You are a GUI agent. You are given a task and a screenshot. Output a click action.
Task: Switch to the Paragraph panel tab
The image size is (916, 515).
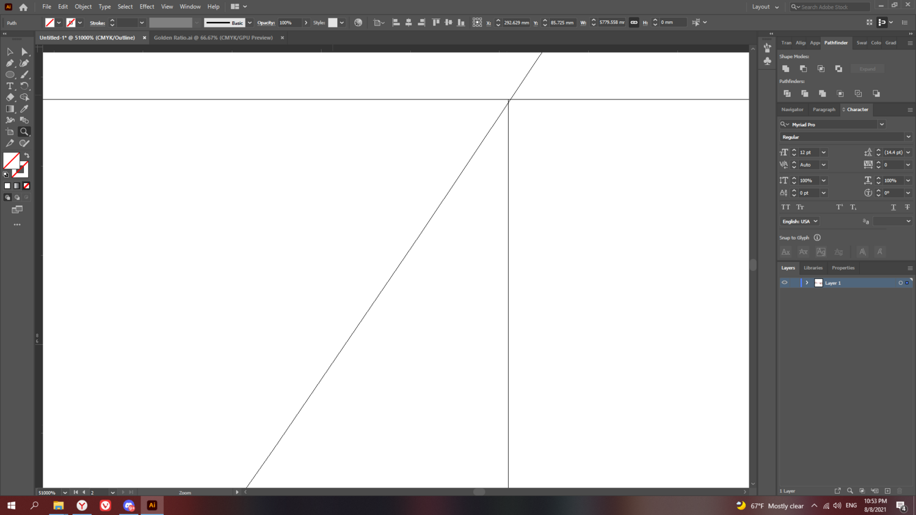point(824,110)
